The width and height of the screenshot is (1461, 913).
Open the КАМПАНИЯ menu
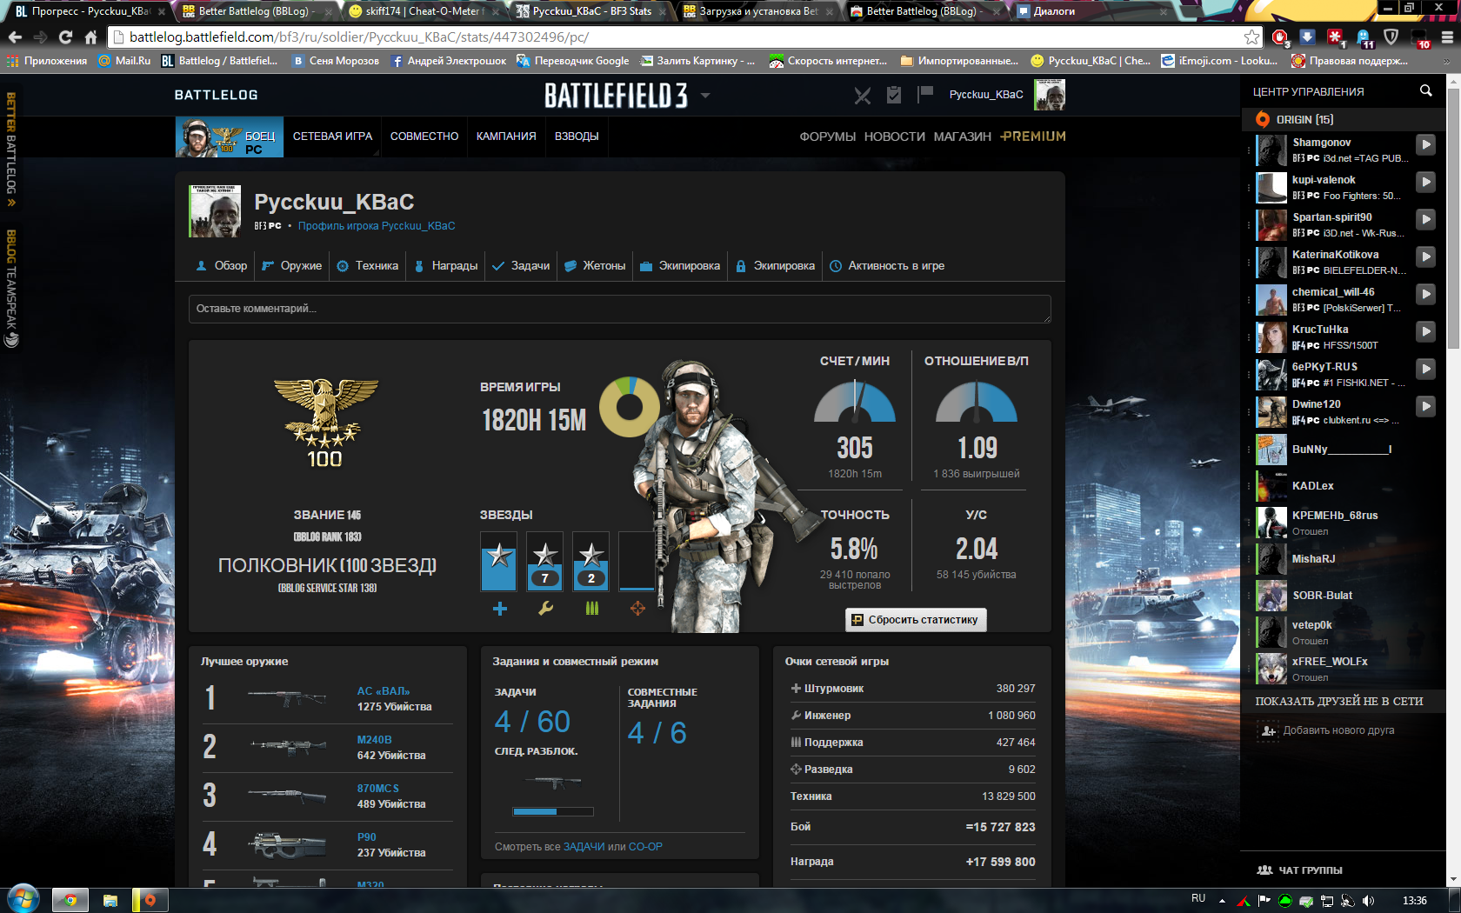point(506,137)
